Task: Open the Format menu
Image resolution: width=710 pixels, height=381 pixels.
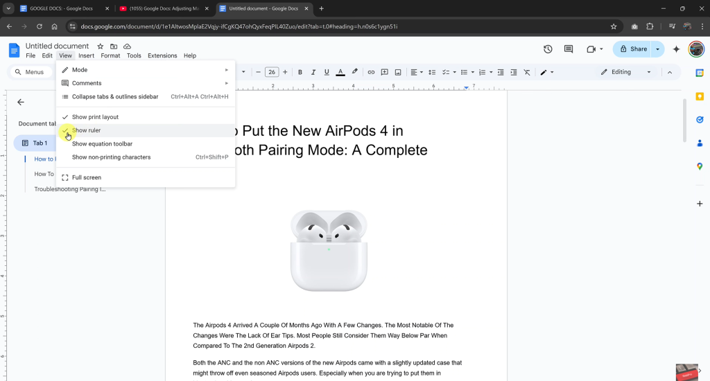Action: (x=110, y=55)
